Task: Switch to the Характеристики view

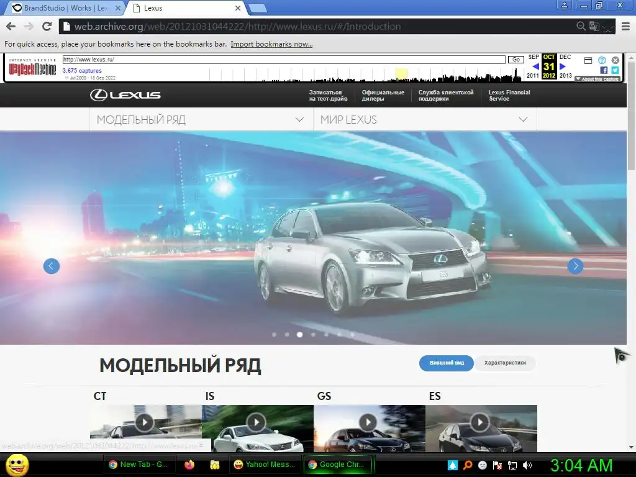Action: [505, 363]
